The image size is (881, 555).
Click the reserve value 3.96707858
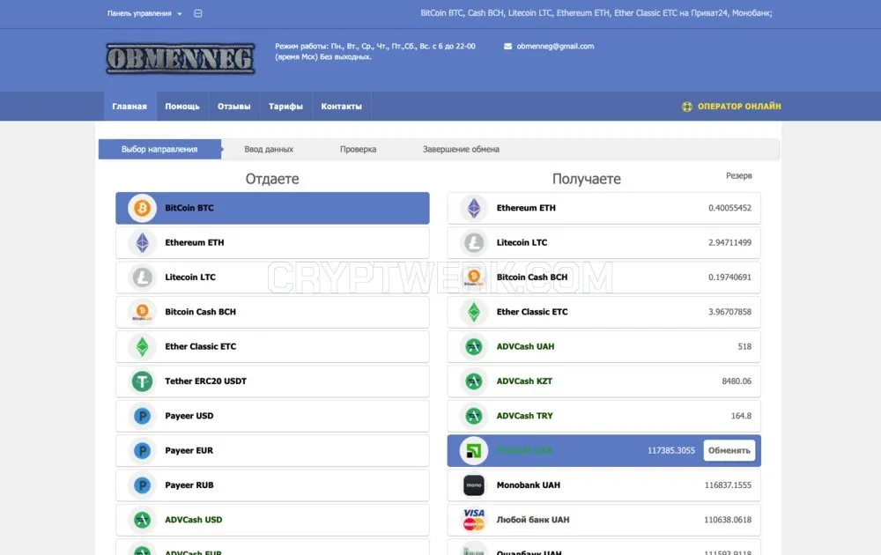click(729, 312)
